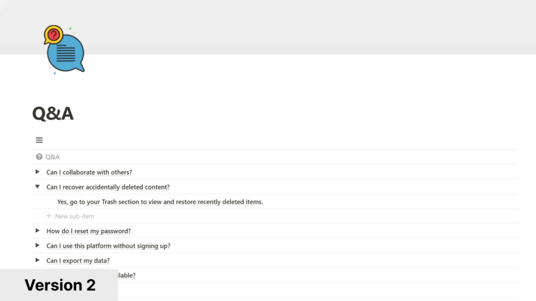
Task: Expand the "Can I collaborate with others?" row
Action: tap(37, 172)
